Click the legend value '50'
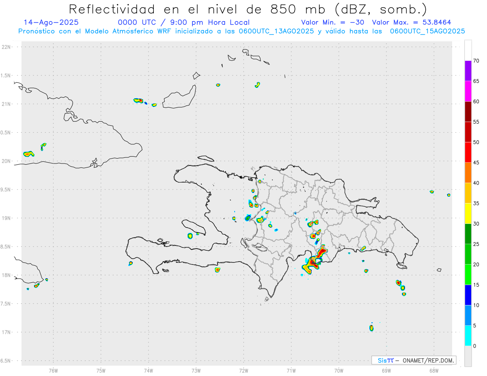This screenshot has width=487, height=376. [476, 142]
